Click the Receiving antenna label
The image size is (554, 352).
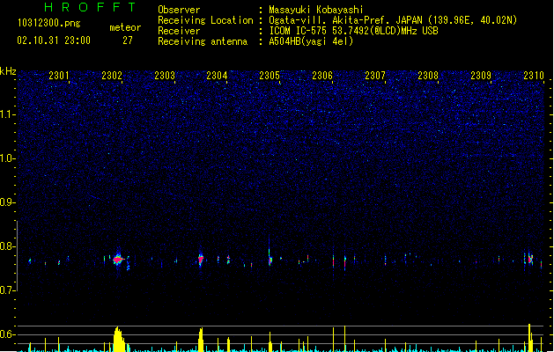203,41
